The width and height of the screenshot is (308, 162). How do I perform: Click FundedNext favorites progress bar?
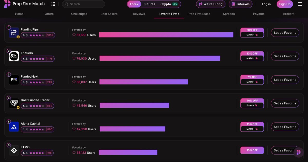click(144, 82)
